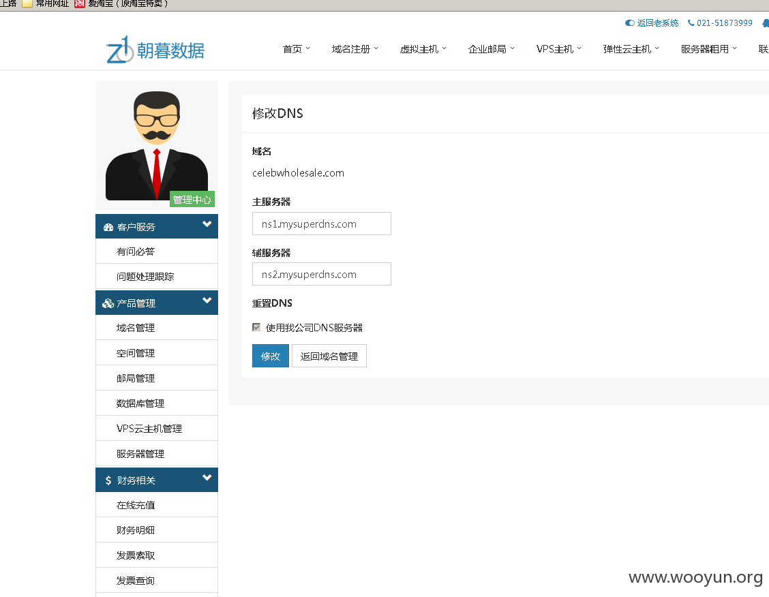Open 服务器管理 in sidebar

coord(157,454)
